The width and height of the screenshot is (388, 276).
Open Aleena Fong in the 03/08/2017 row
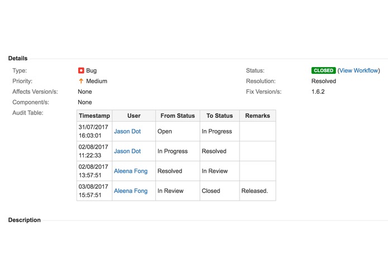[131, 191]
